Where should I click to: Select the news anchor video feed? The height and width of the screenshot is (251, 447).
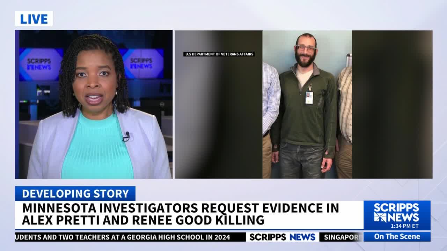(x=94, y=104)
